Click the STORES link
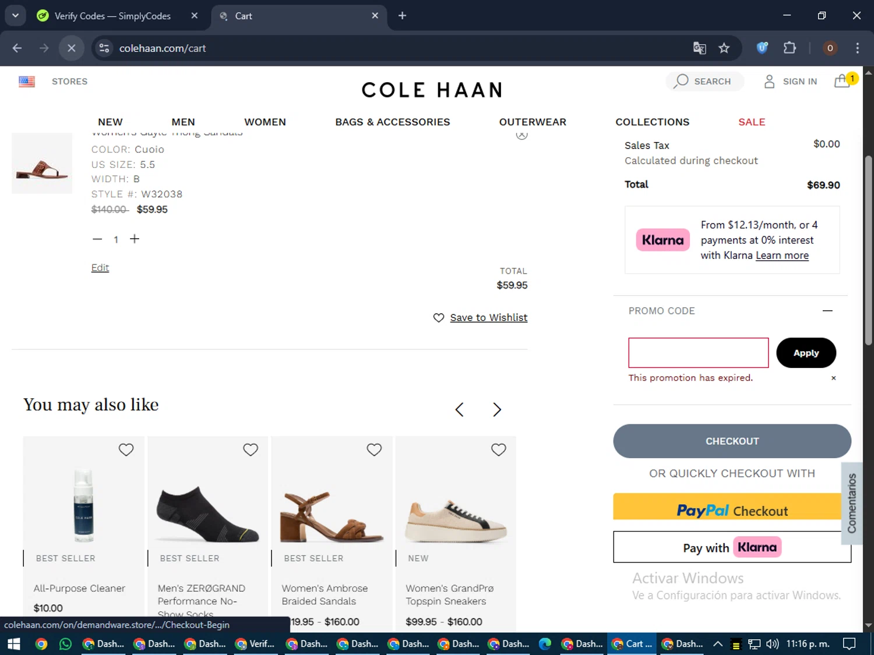The image size is (874, 655). coord(69,82)
